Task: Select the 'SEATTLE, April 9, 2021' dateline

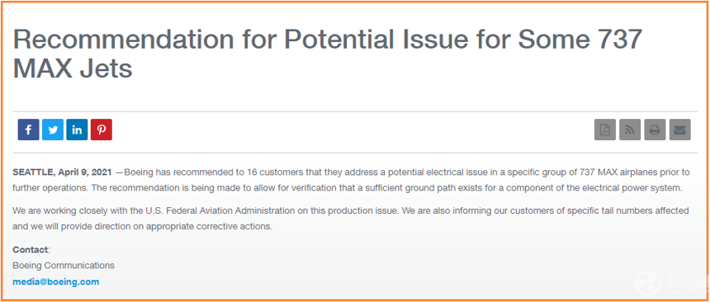Action: (62, 172)
